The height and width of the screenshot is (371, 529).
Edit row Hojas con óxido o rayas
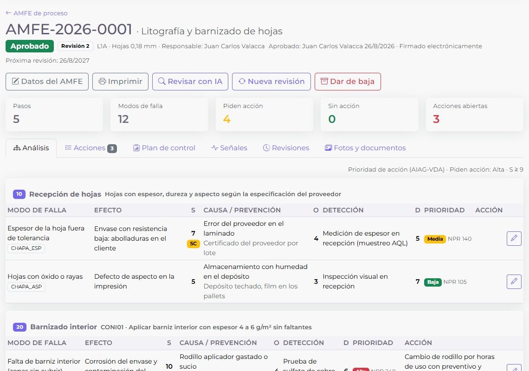514,281
